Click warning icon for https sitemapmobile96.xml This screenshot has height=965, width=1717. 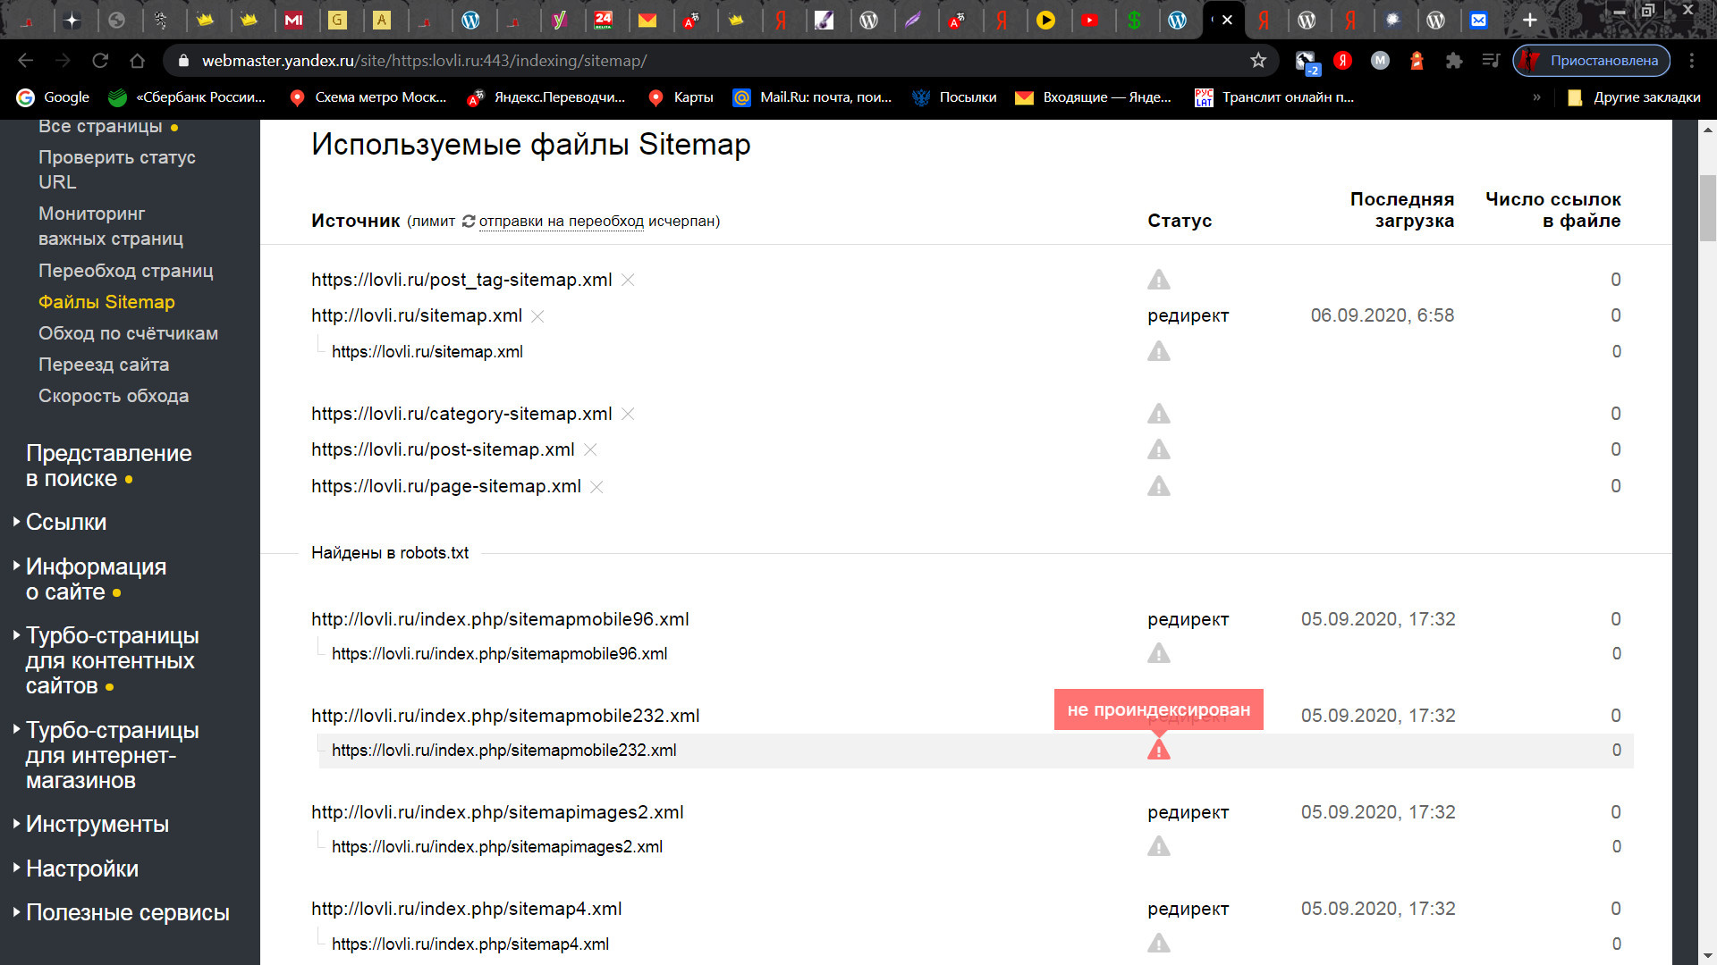(x=1159, y=653)
